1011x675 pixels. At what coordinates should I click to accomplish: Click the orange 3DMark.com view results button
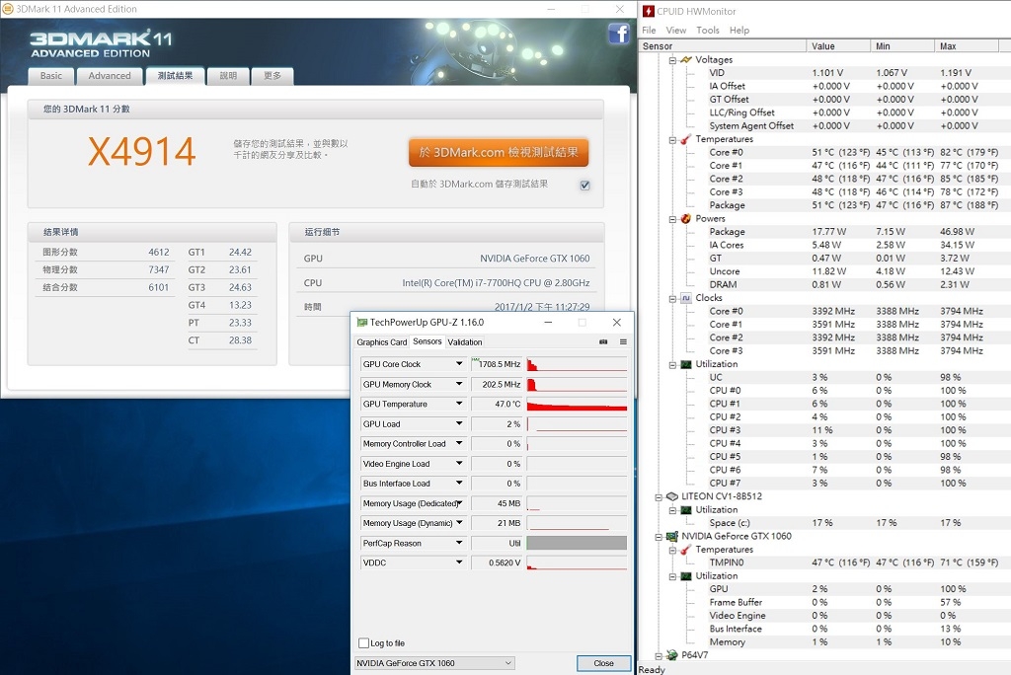pos(499,153)
